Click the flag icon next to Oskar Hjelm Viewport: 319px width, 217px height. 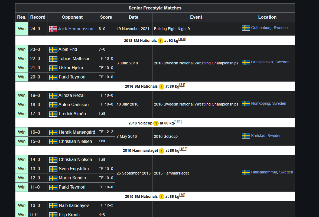click(x=53, y=68)
